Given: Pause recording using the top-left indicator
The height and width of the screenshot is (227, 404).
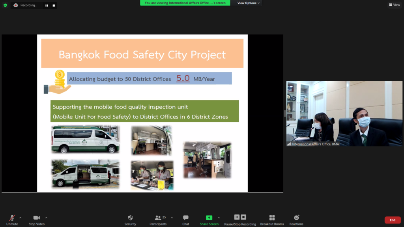Looking at the screenshot, I should pyautogui.click(x=47, y=6).
